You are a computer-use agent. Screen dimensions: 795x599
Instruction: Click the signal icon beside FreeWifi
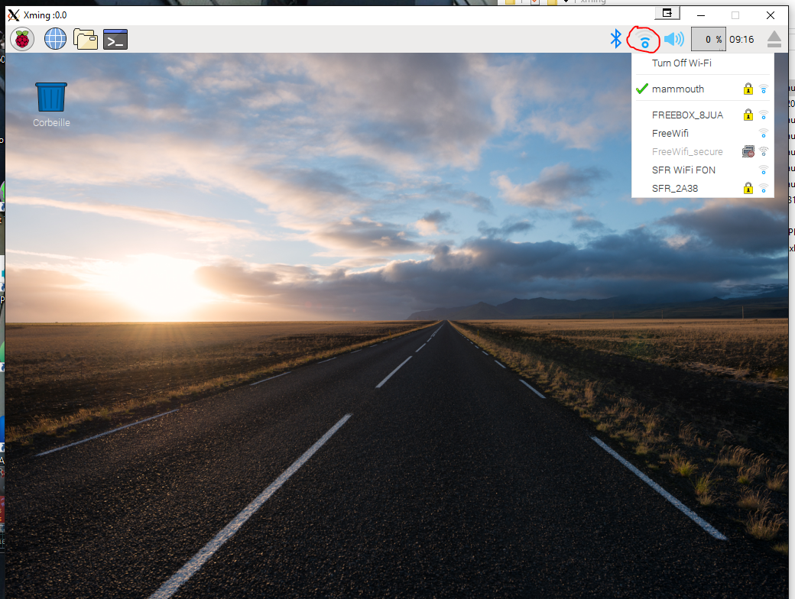764,133
